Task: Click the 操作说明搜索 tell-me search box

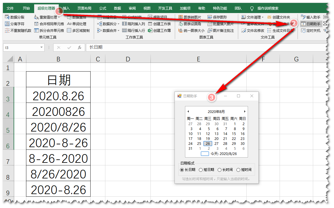Action: pos(268,8)
